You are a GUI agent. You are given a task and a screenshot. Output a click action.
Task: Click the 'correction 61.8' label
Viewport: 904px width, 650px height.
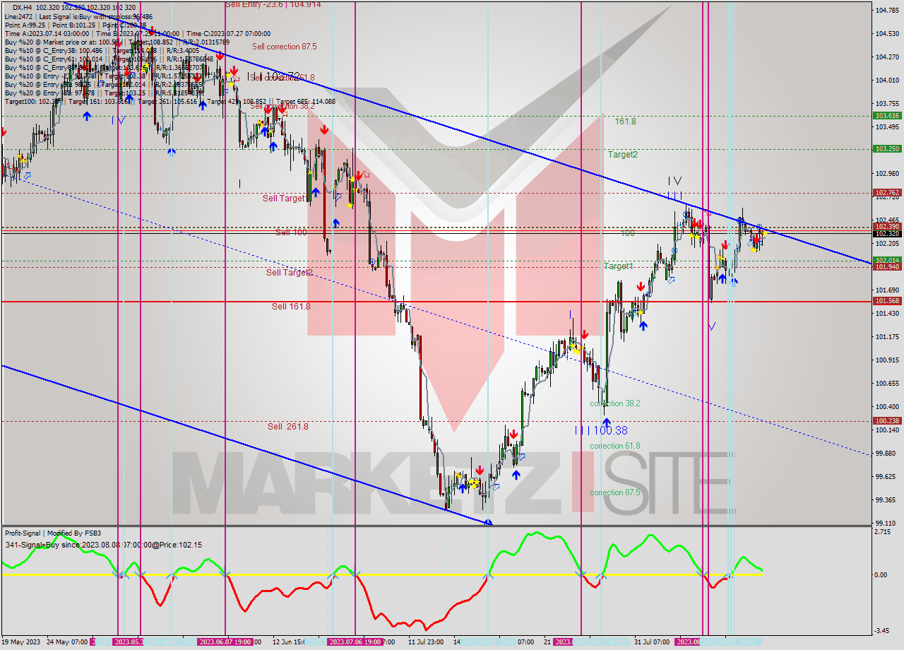[x=615, y=446]
